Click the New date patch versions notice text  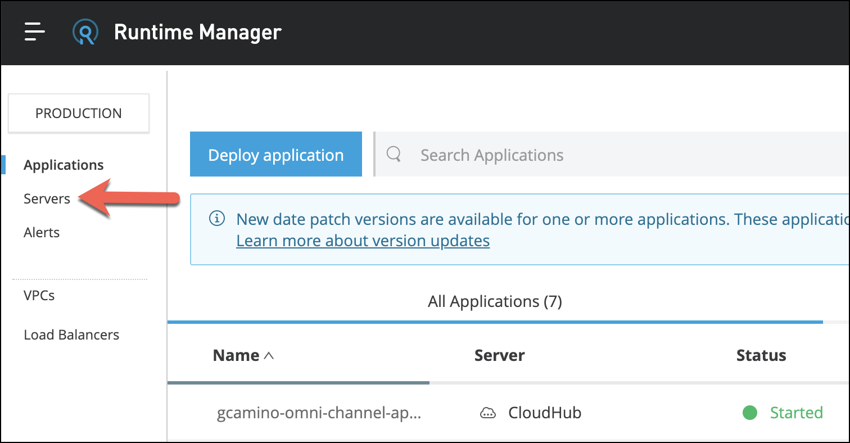tap(542, 219)
